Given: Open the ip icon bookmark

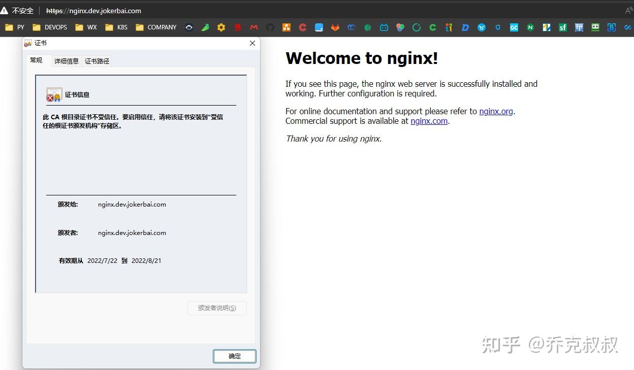Looking at the screenshot, I should point(579,27).
